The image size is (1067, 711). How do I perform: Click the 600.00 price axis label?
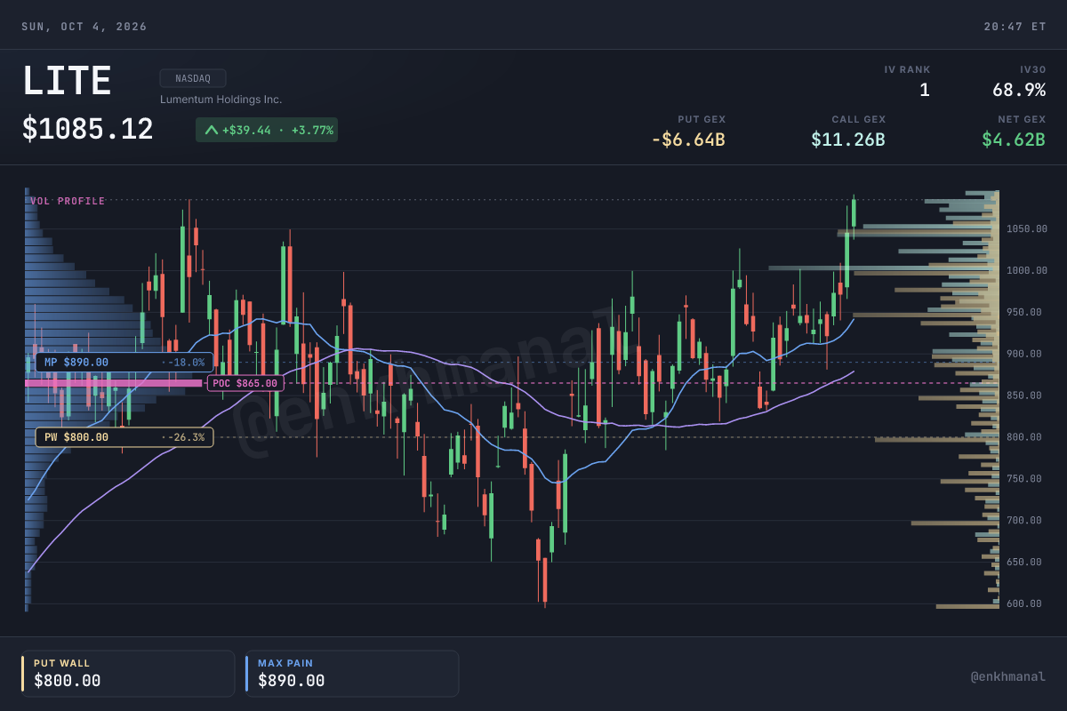(1024, 604)
